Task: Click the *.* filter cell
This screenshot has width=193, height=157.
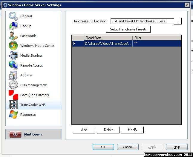Action: 157,43
